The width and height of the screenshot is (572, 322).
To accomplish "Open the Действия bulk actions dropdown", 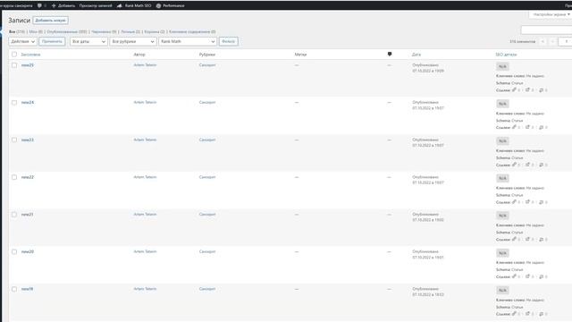I will click(x=22, y=42).
